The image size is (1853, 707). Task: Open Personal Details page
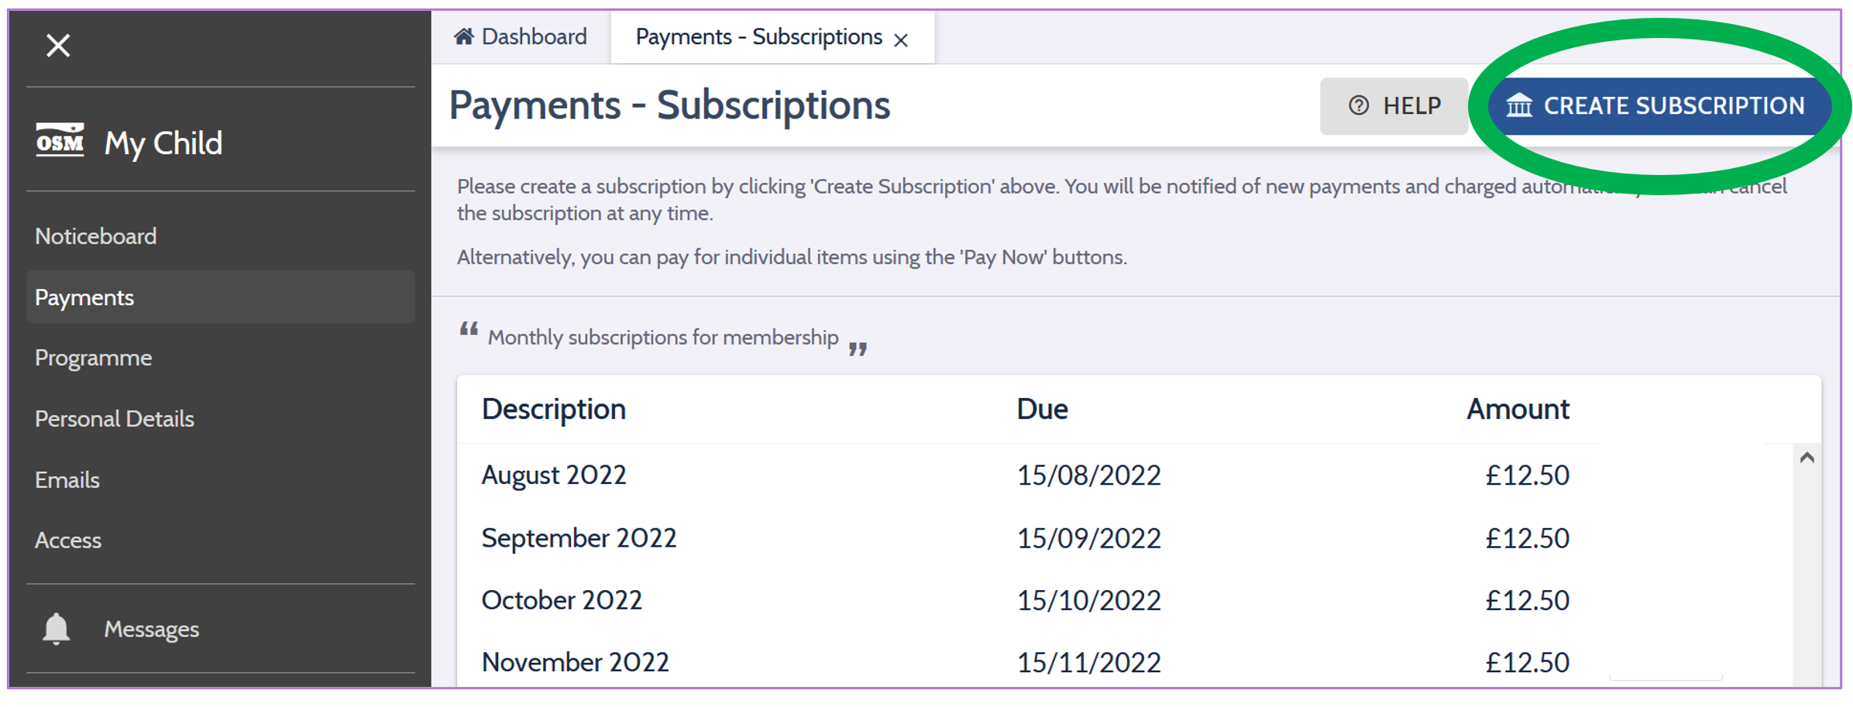(115, 419)
